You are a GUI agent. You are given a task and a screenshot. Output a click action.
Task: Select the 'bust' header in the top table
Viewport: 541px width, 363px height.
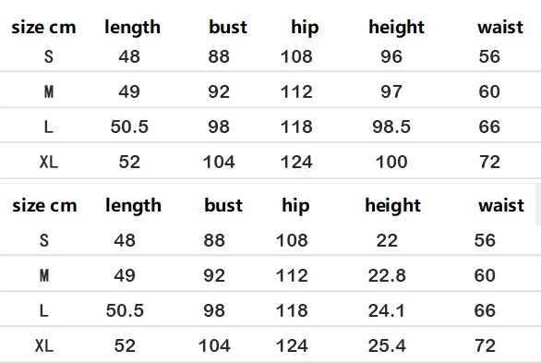click(x=228, y=27)
